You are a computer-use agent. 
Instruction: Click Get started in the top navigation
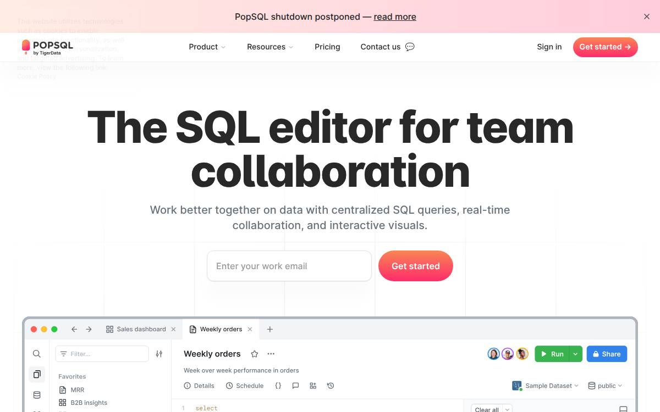pos(606,47)
